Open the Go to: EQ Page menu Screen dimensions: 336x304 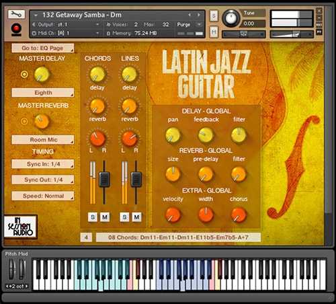42,48
